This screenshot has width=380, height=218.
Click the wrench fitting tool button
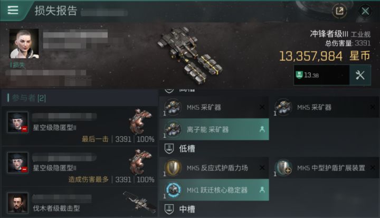coord(360,75)
